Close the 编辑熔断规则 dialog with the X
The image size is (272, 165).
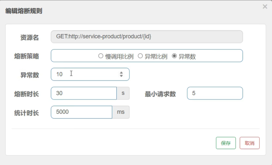pos(265,7)
